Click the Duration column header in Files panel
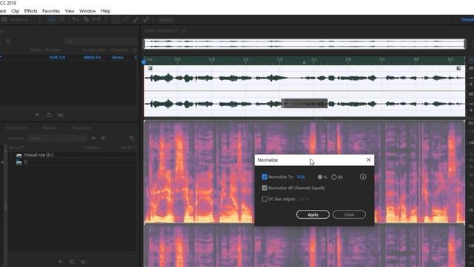Viewport: 474px width, 267px height. coord(53,50)
